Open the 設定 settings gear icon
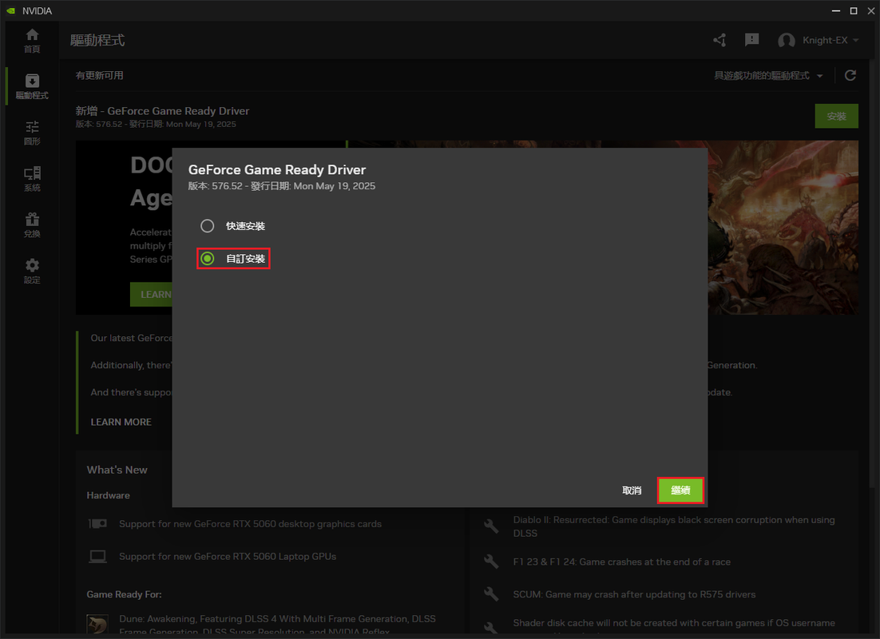 coord(32,265)
